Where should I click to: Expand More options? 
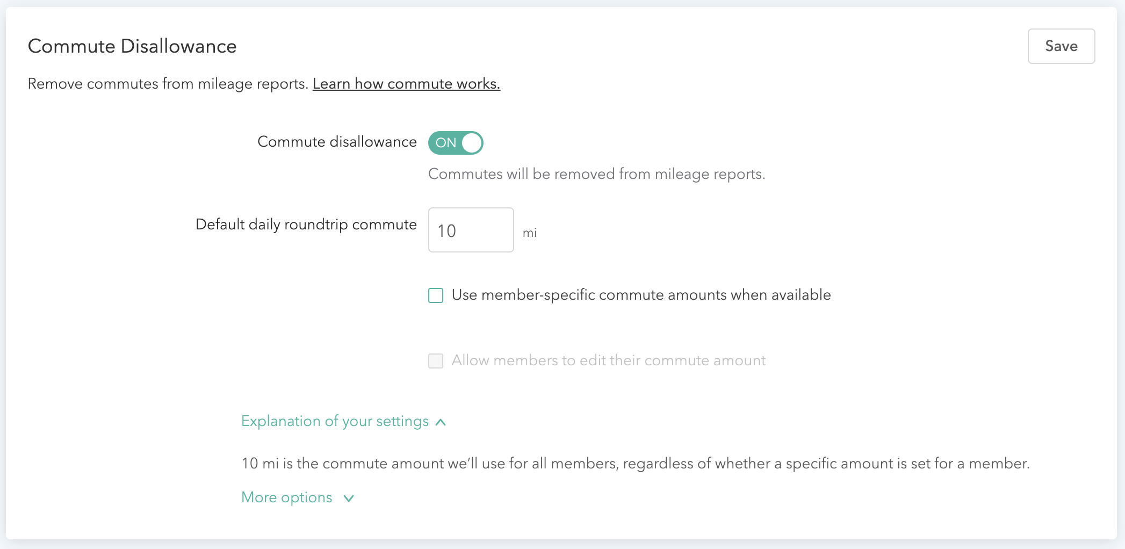tap(287, 497)
